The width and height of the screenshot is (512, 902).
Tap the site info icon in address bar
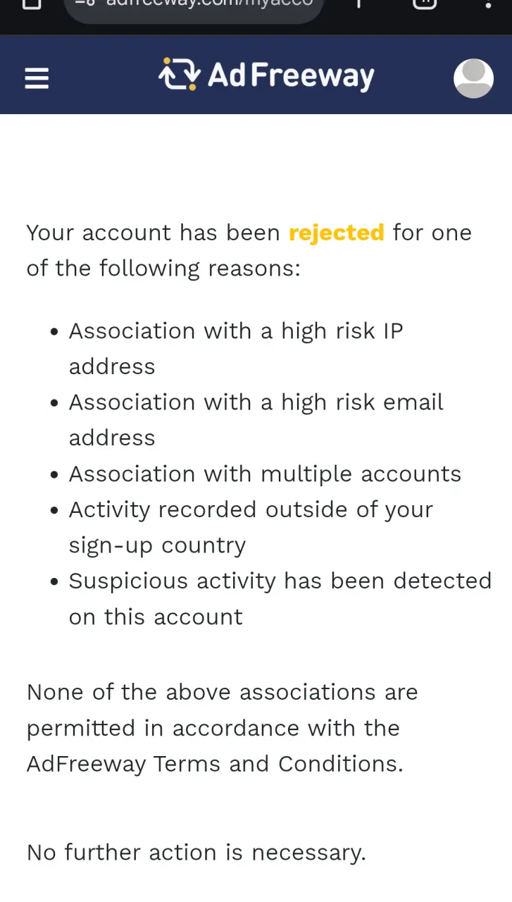85,3
